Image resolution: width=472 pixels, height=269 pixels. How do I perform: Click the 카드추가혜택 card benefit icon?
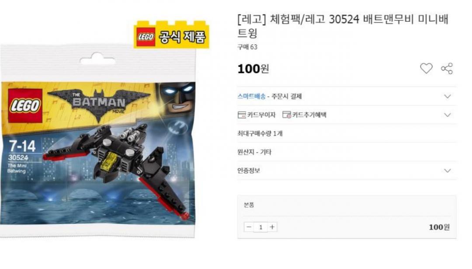(287, 115)
